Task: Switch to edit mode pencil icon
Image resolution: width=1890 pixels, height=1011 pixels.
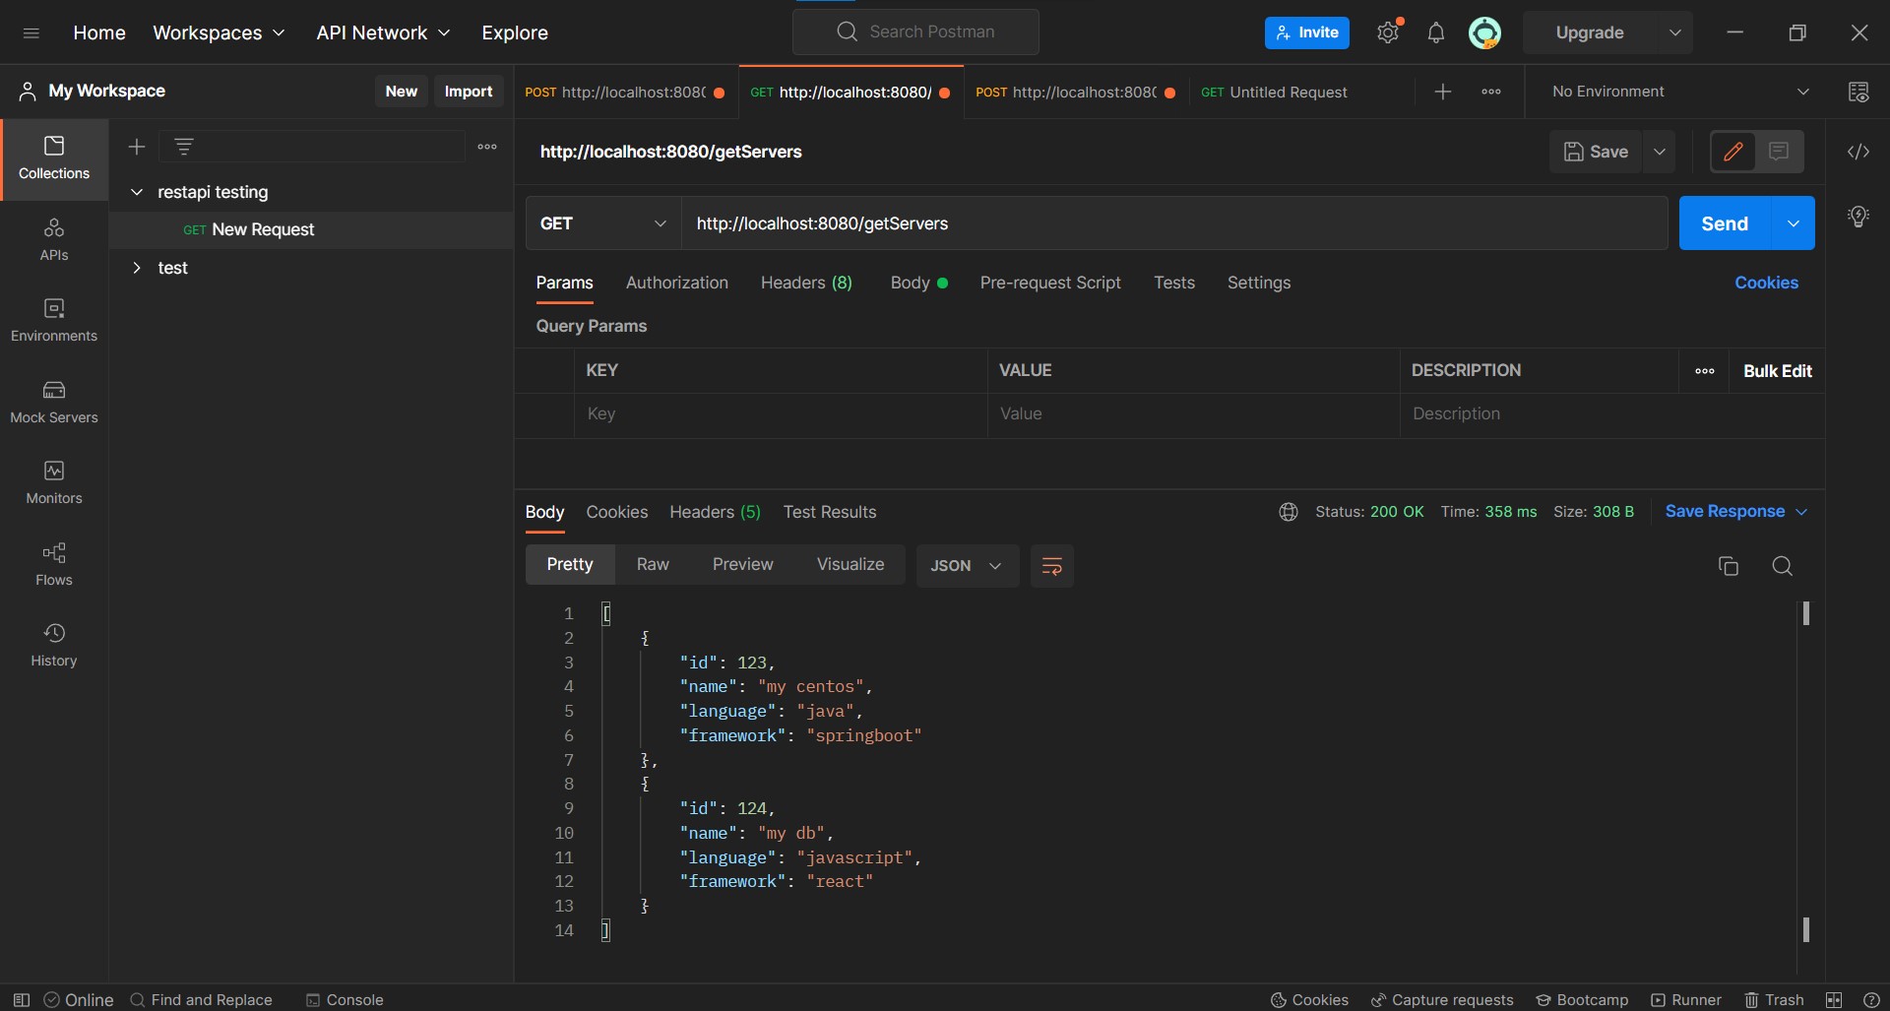Action: point(1733,152)
